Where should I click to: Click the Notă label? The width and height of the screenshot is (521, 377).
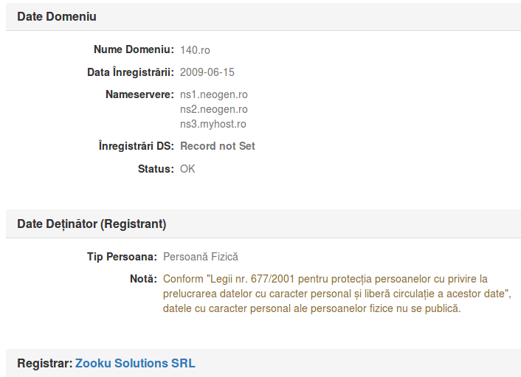(144, 279)
